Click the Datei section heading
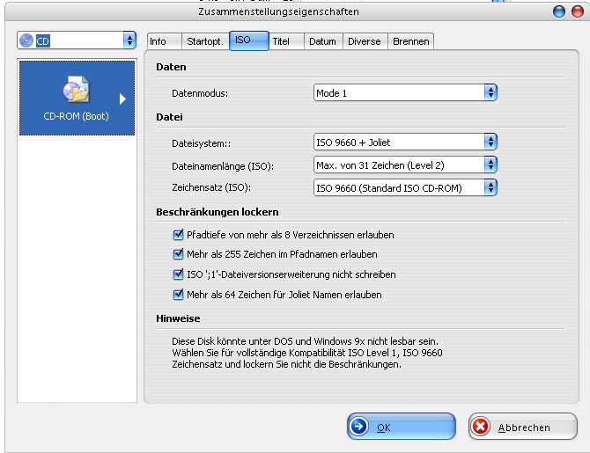The height and width of the screenshot is (453, 590). coord(169,117)
